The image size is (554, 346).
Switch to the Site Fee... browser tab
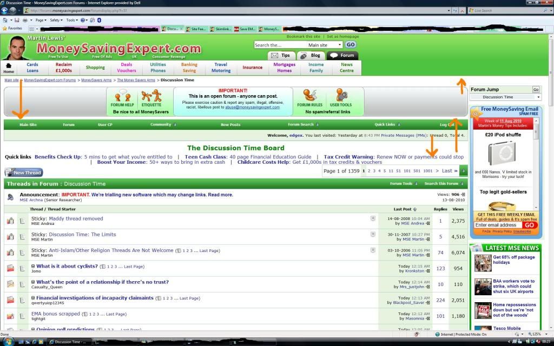[x=196, y=29]
